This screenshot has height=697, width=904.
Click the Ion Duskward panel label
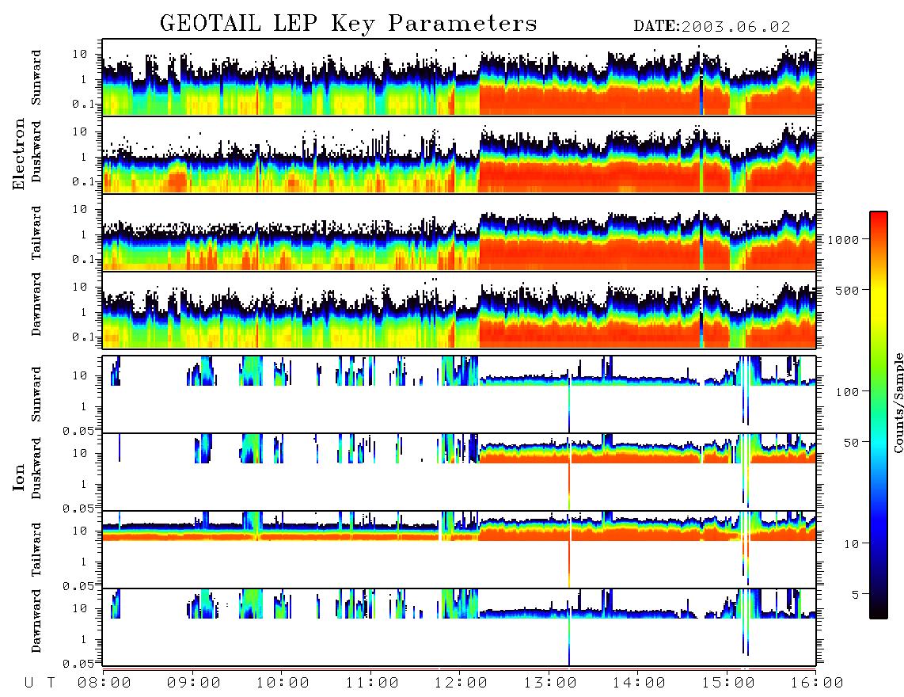coord(36,468)
